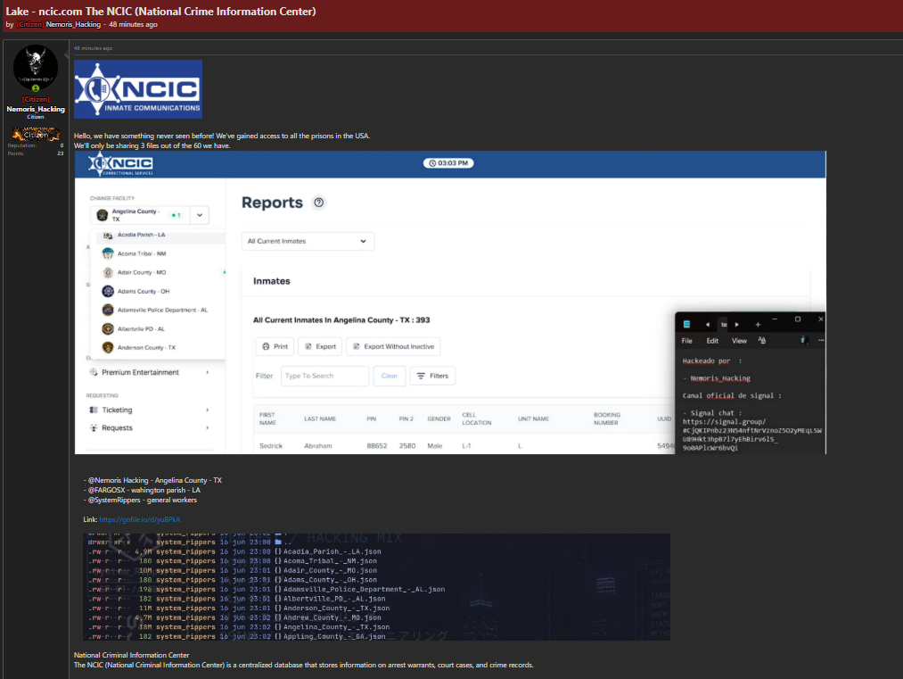The width and height of the screenshot is (903, 679).
Task: Click the Anderson County badge icon
Action: tap(108, 348)
